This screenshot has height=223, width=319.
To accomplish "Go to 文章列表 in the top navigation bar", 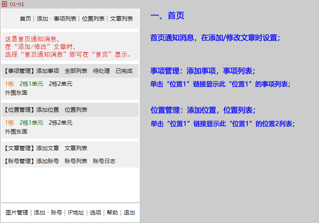I will click(x=122, y=19).
